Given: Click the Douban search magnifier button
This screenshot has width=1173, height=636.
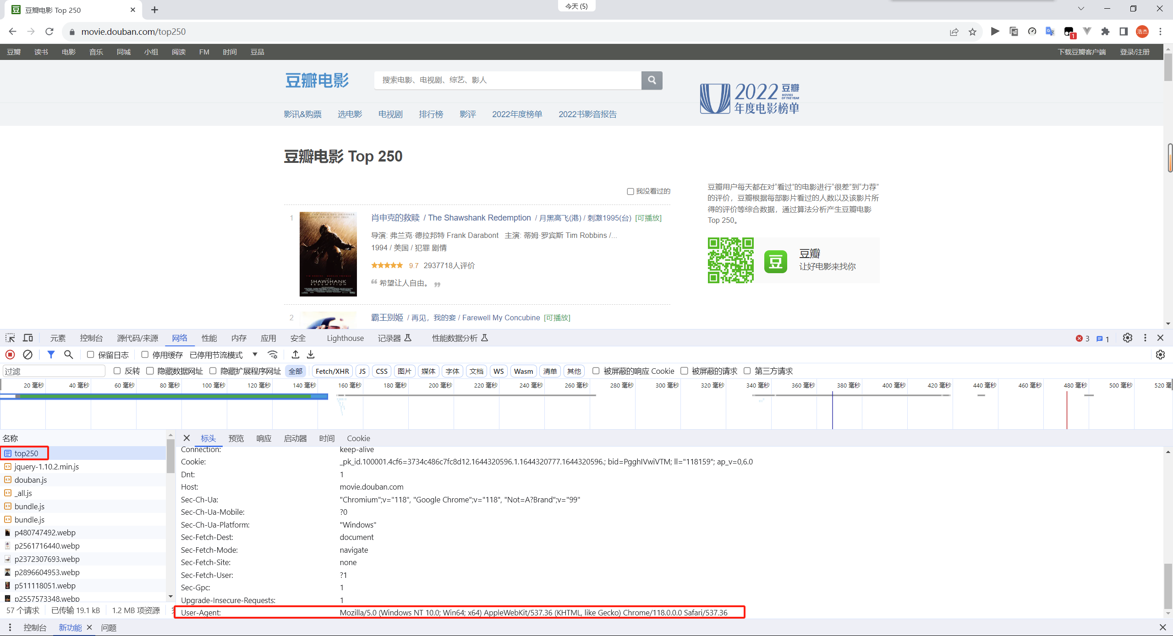Looking at the screenshot, I should (652, 80).
